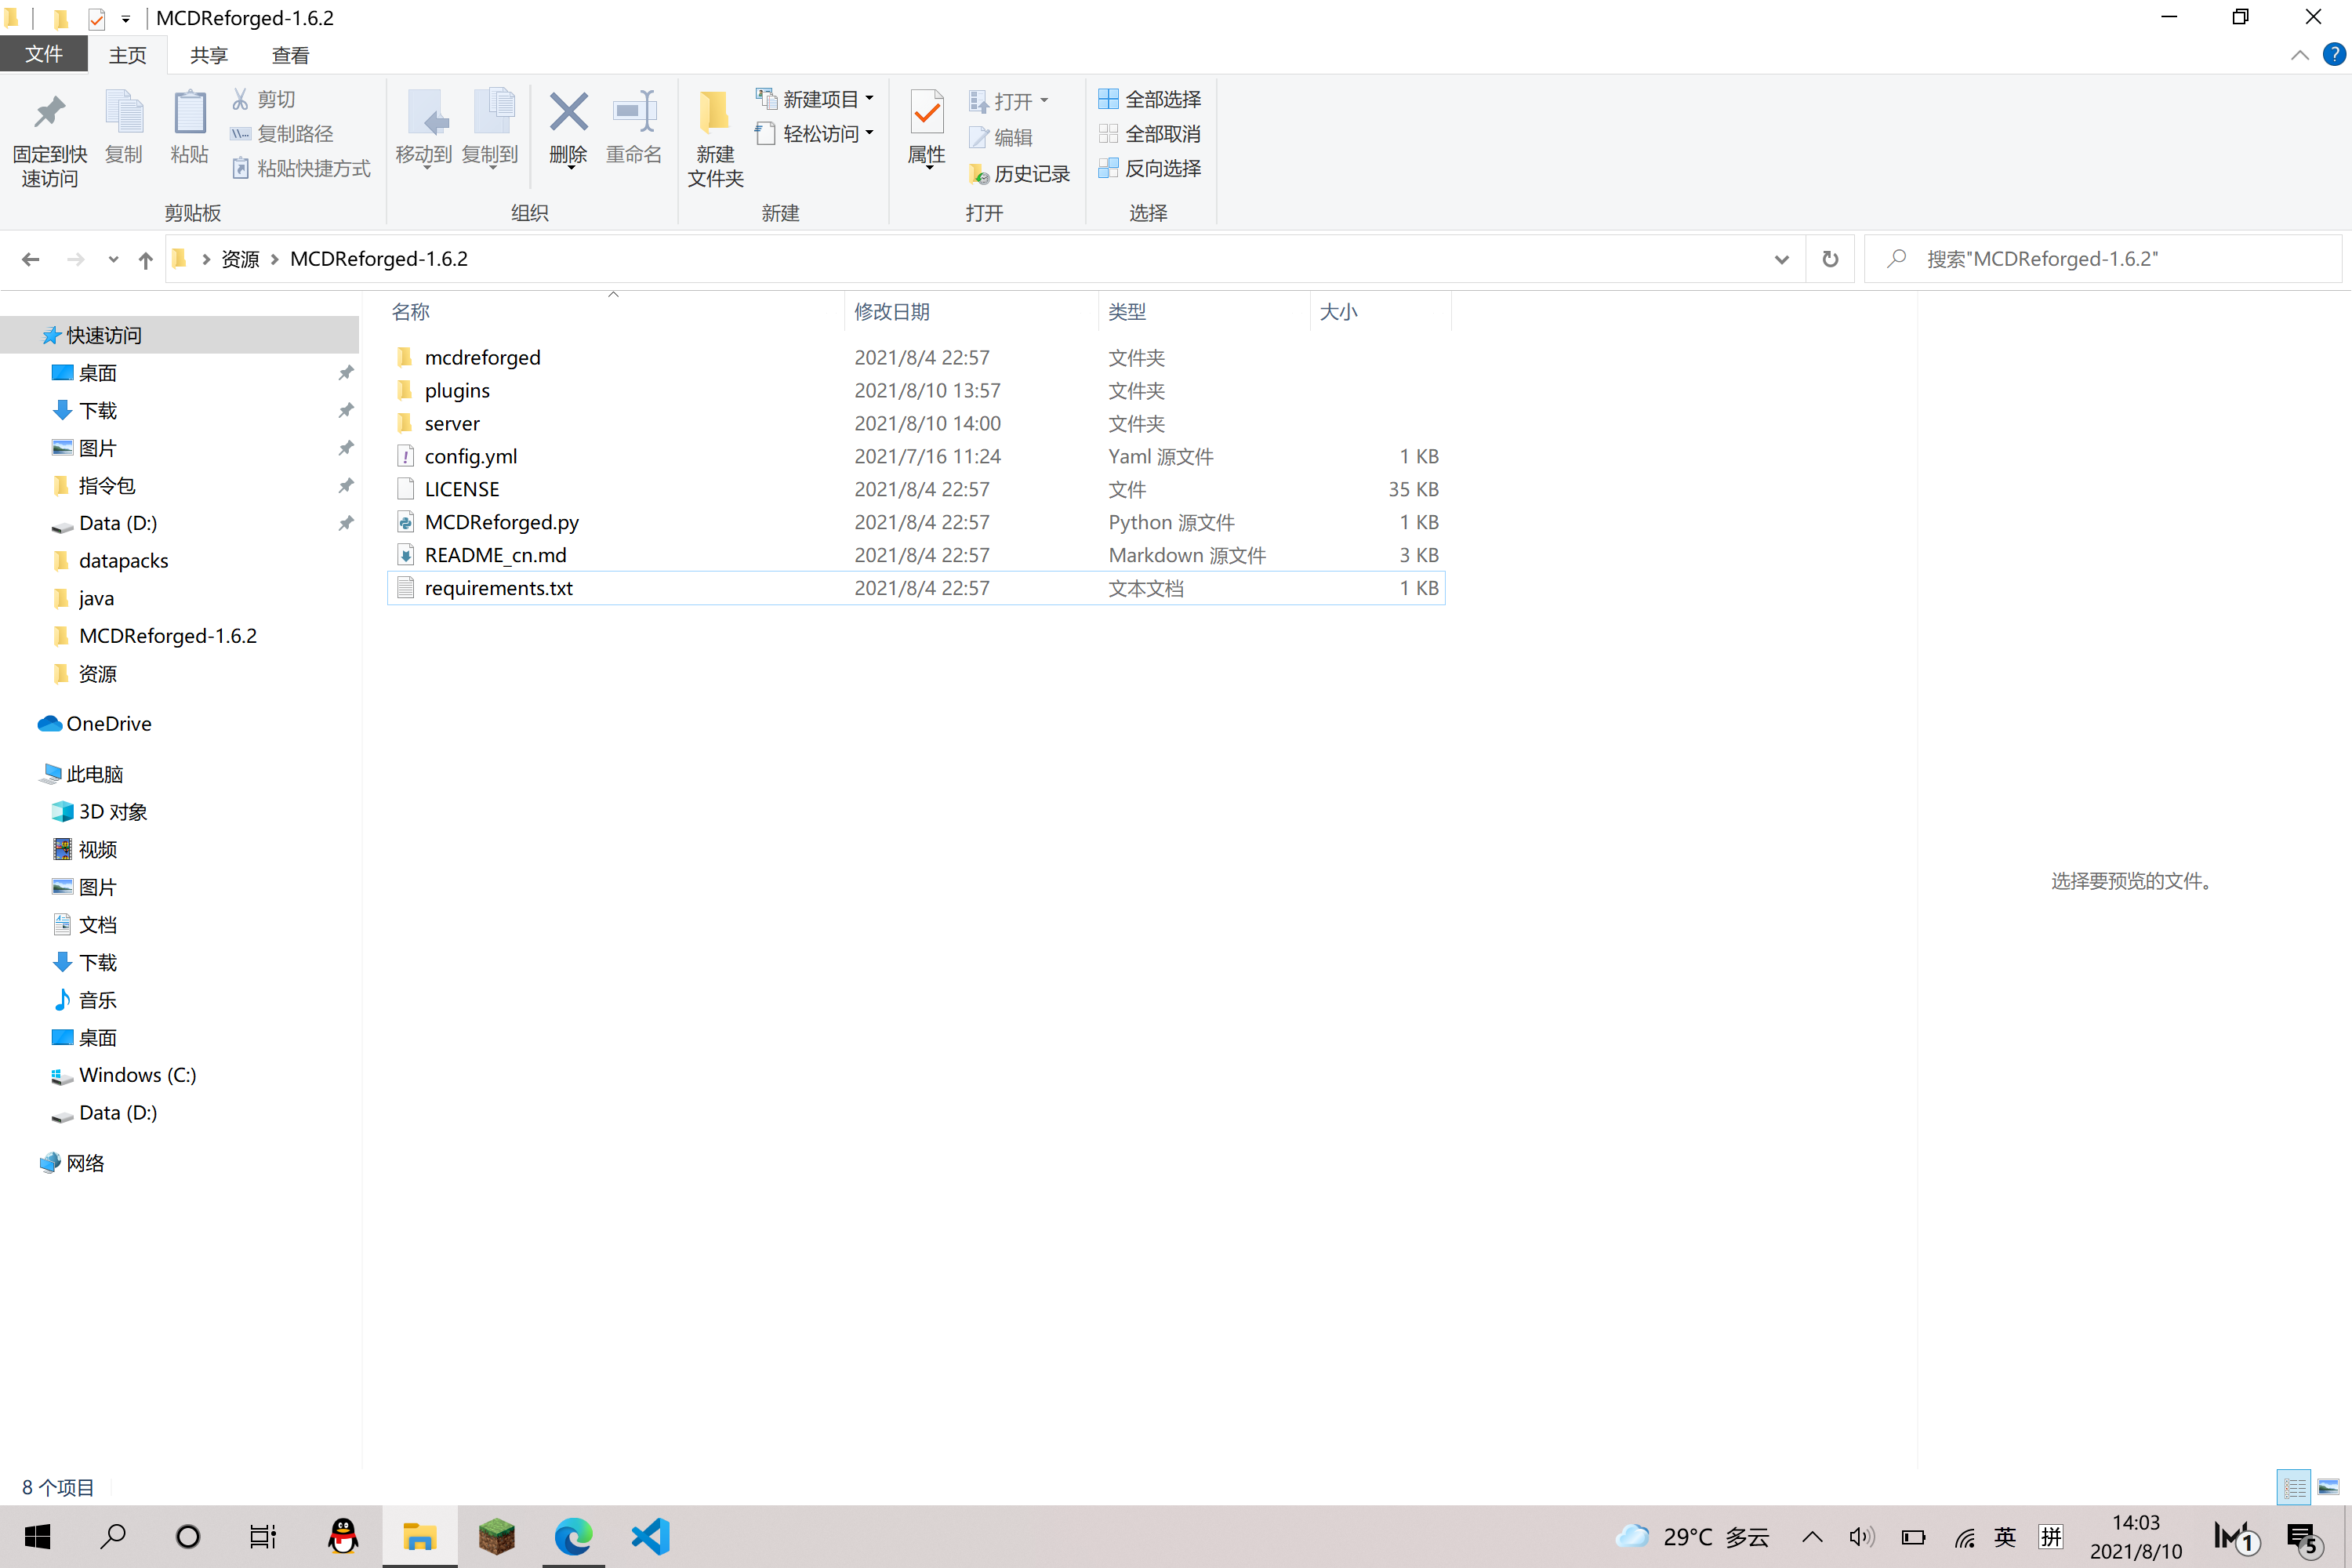Switch to the 共享 ribbon tab
This screenshot has height=1568, width=2352.
click(x=209, y=55)
